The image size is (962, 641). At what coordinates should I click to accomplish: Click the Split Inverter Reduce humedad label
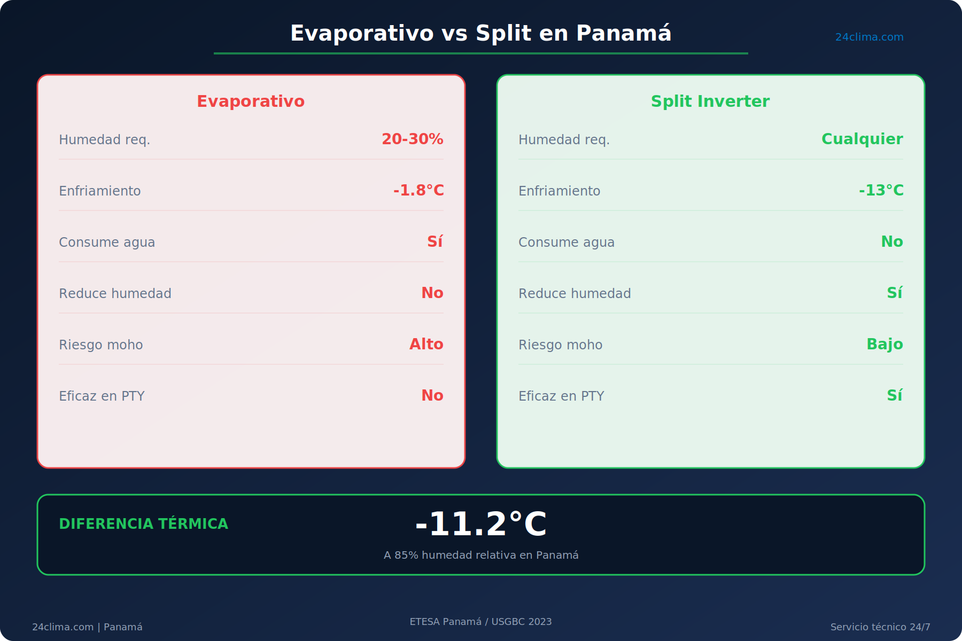tap(575, 294)
